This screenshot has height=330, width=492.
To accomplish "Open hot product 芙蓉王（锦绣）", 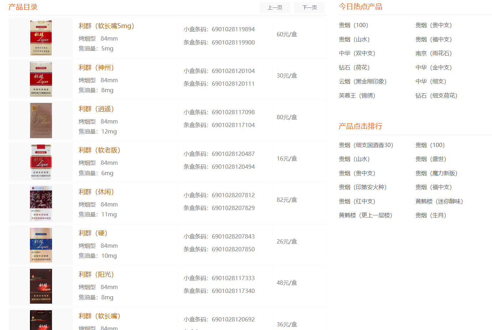I will point(357,96).
